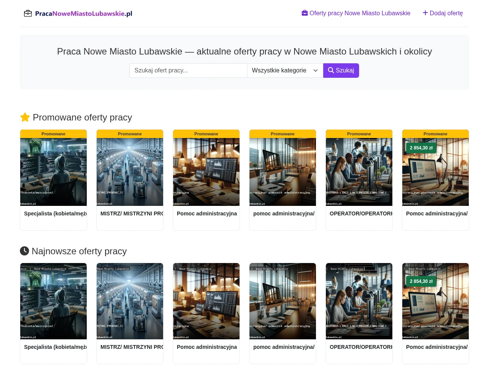The image size is (489, 366).
Task: Open Dodaj ofertę page
Action: 443,13
